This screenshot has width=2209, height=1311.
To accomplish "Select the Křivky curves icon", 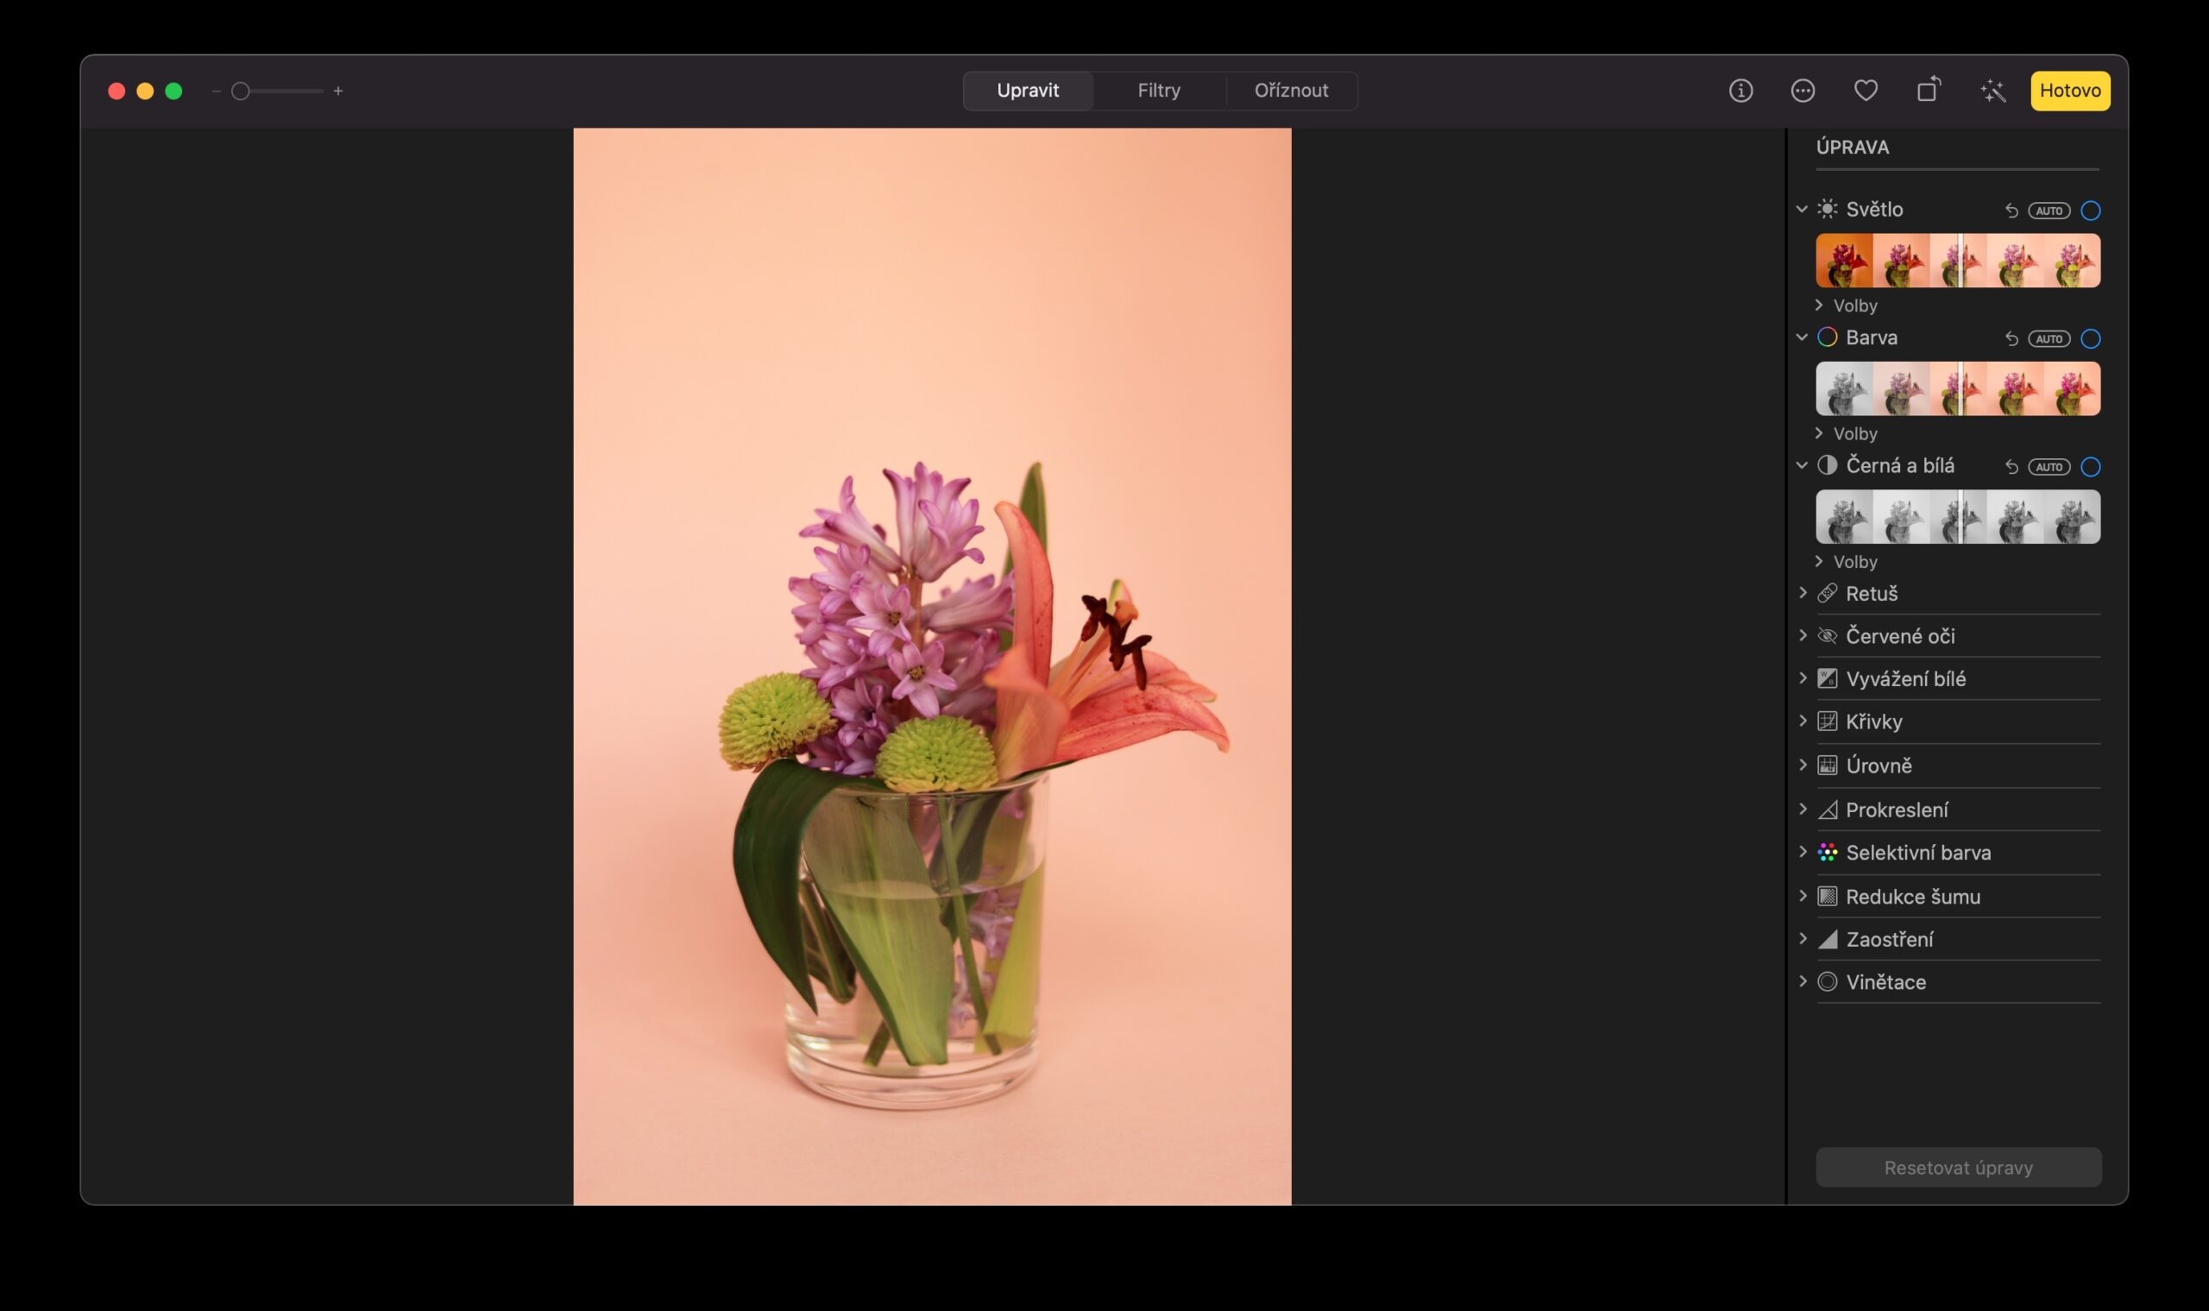I will pyautogui.click(x=1827, y=721).
